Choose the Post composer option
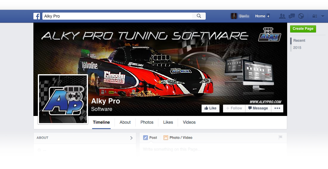Screen dimensions: 328x169 pyautogui.click(x=150, y=138)
